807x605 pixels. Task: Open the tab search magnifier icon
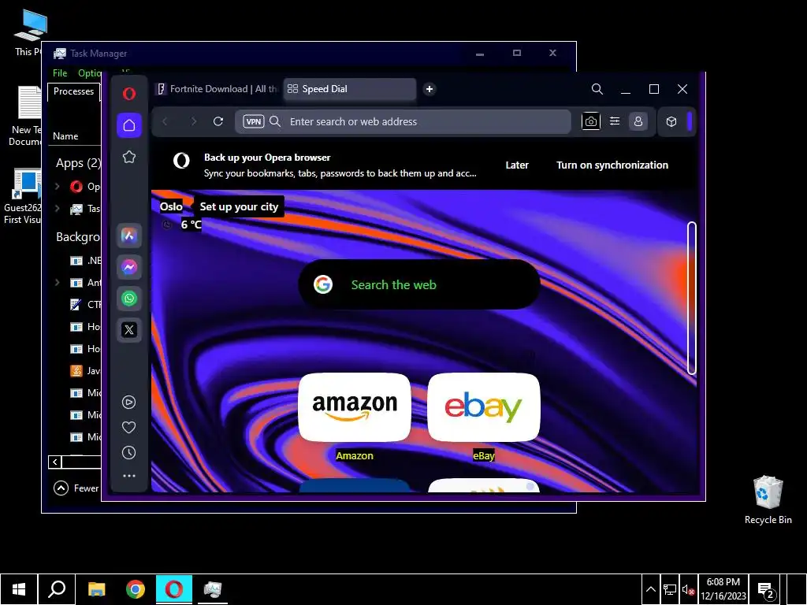tap(597, 89)
